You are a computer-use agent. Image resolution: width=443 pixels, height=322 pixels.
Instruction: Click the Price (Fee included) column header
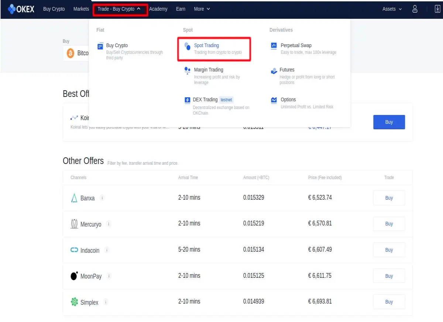[x=325, y=178]
